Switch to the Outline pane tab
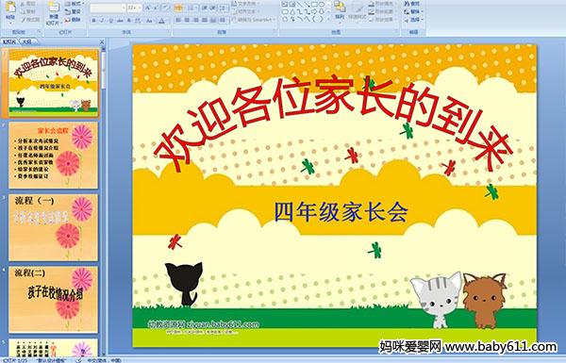 pyautogui.click(x=27, y=41)
